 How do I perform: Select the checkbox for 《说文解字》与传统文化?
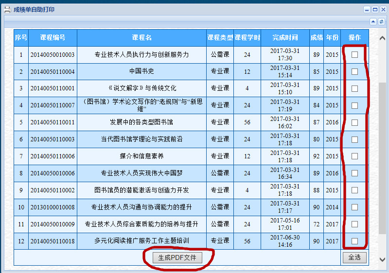coord(355,88)
